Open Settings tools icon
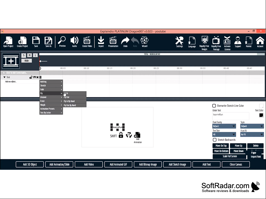 (x=179, y=42)
